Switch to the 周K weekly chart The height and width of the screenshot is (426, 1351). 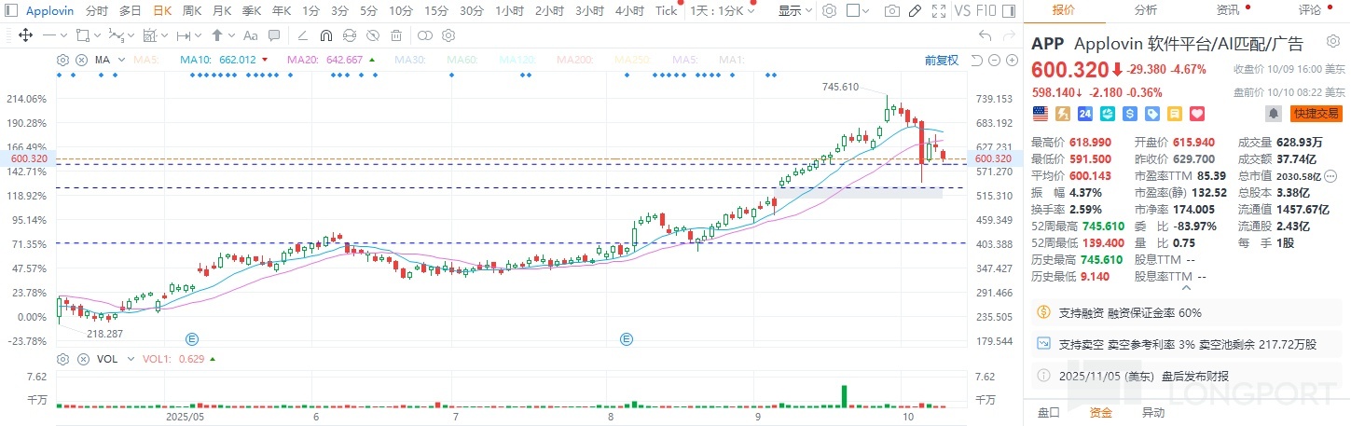(x=192, y=11)
